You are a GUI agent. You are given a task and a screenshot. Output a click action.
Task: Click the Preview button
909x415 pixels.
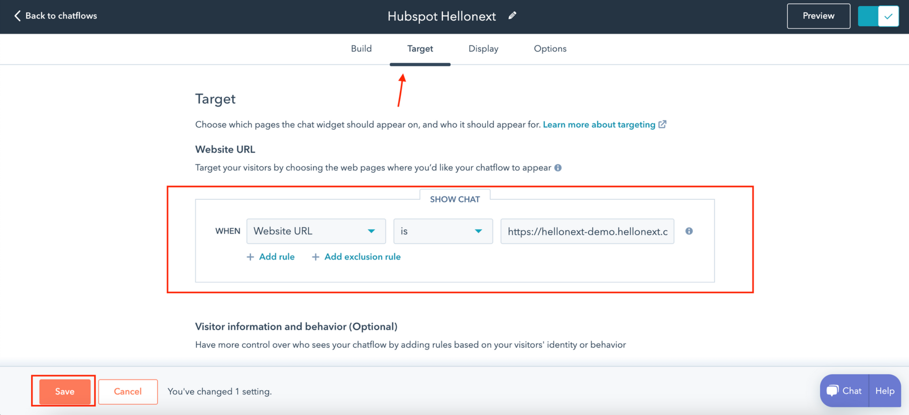tap(818, 16)
